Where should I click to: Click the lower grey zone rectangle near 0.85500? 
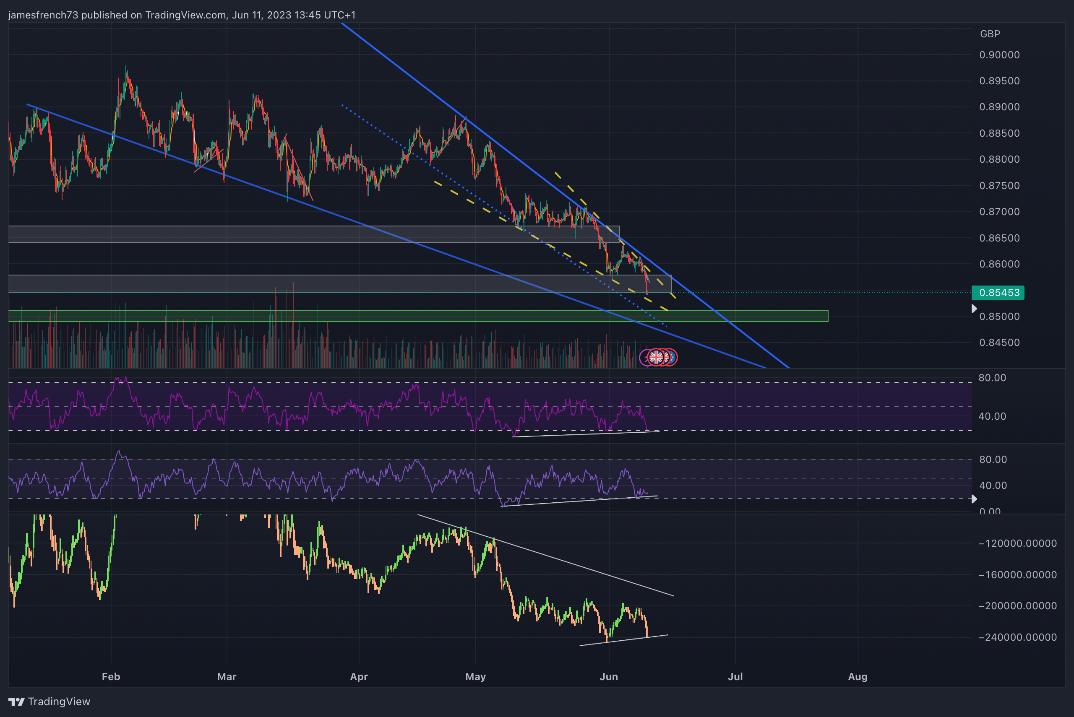click(x=340, y=283)
